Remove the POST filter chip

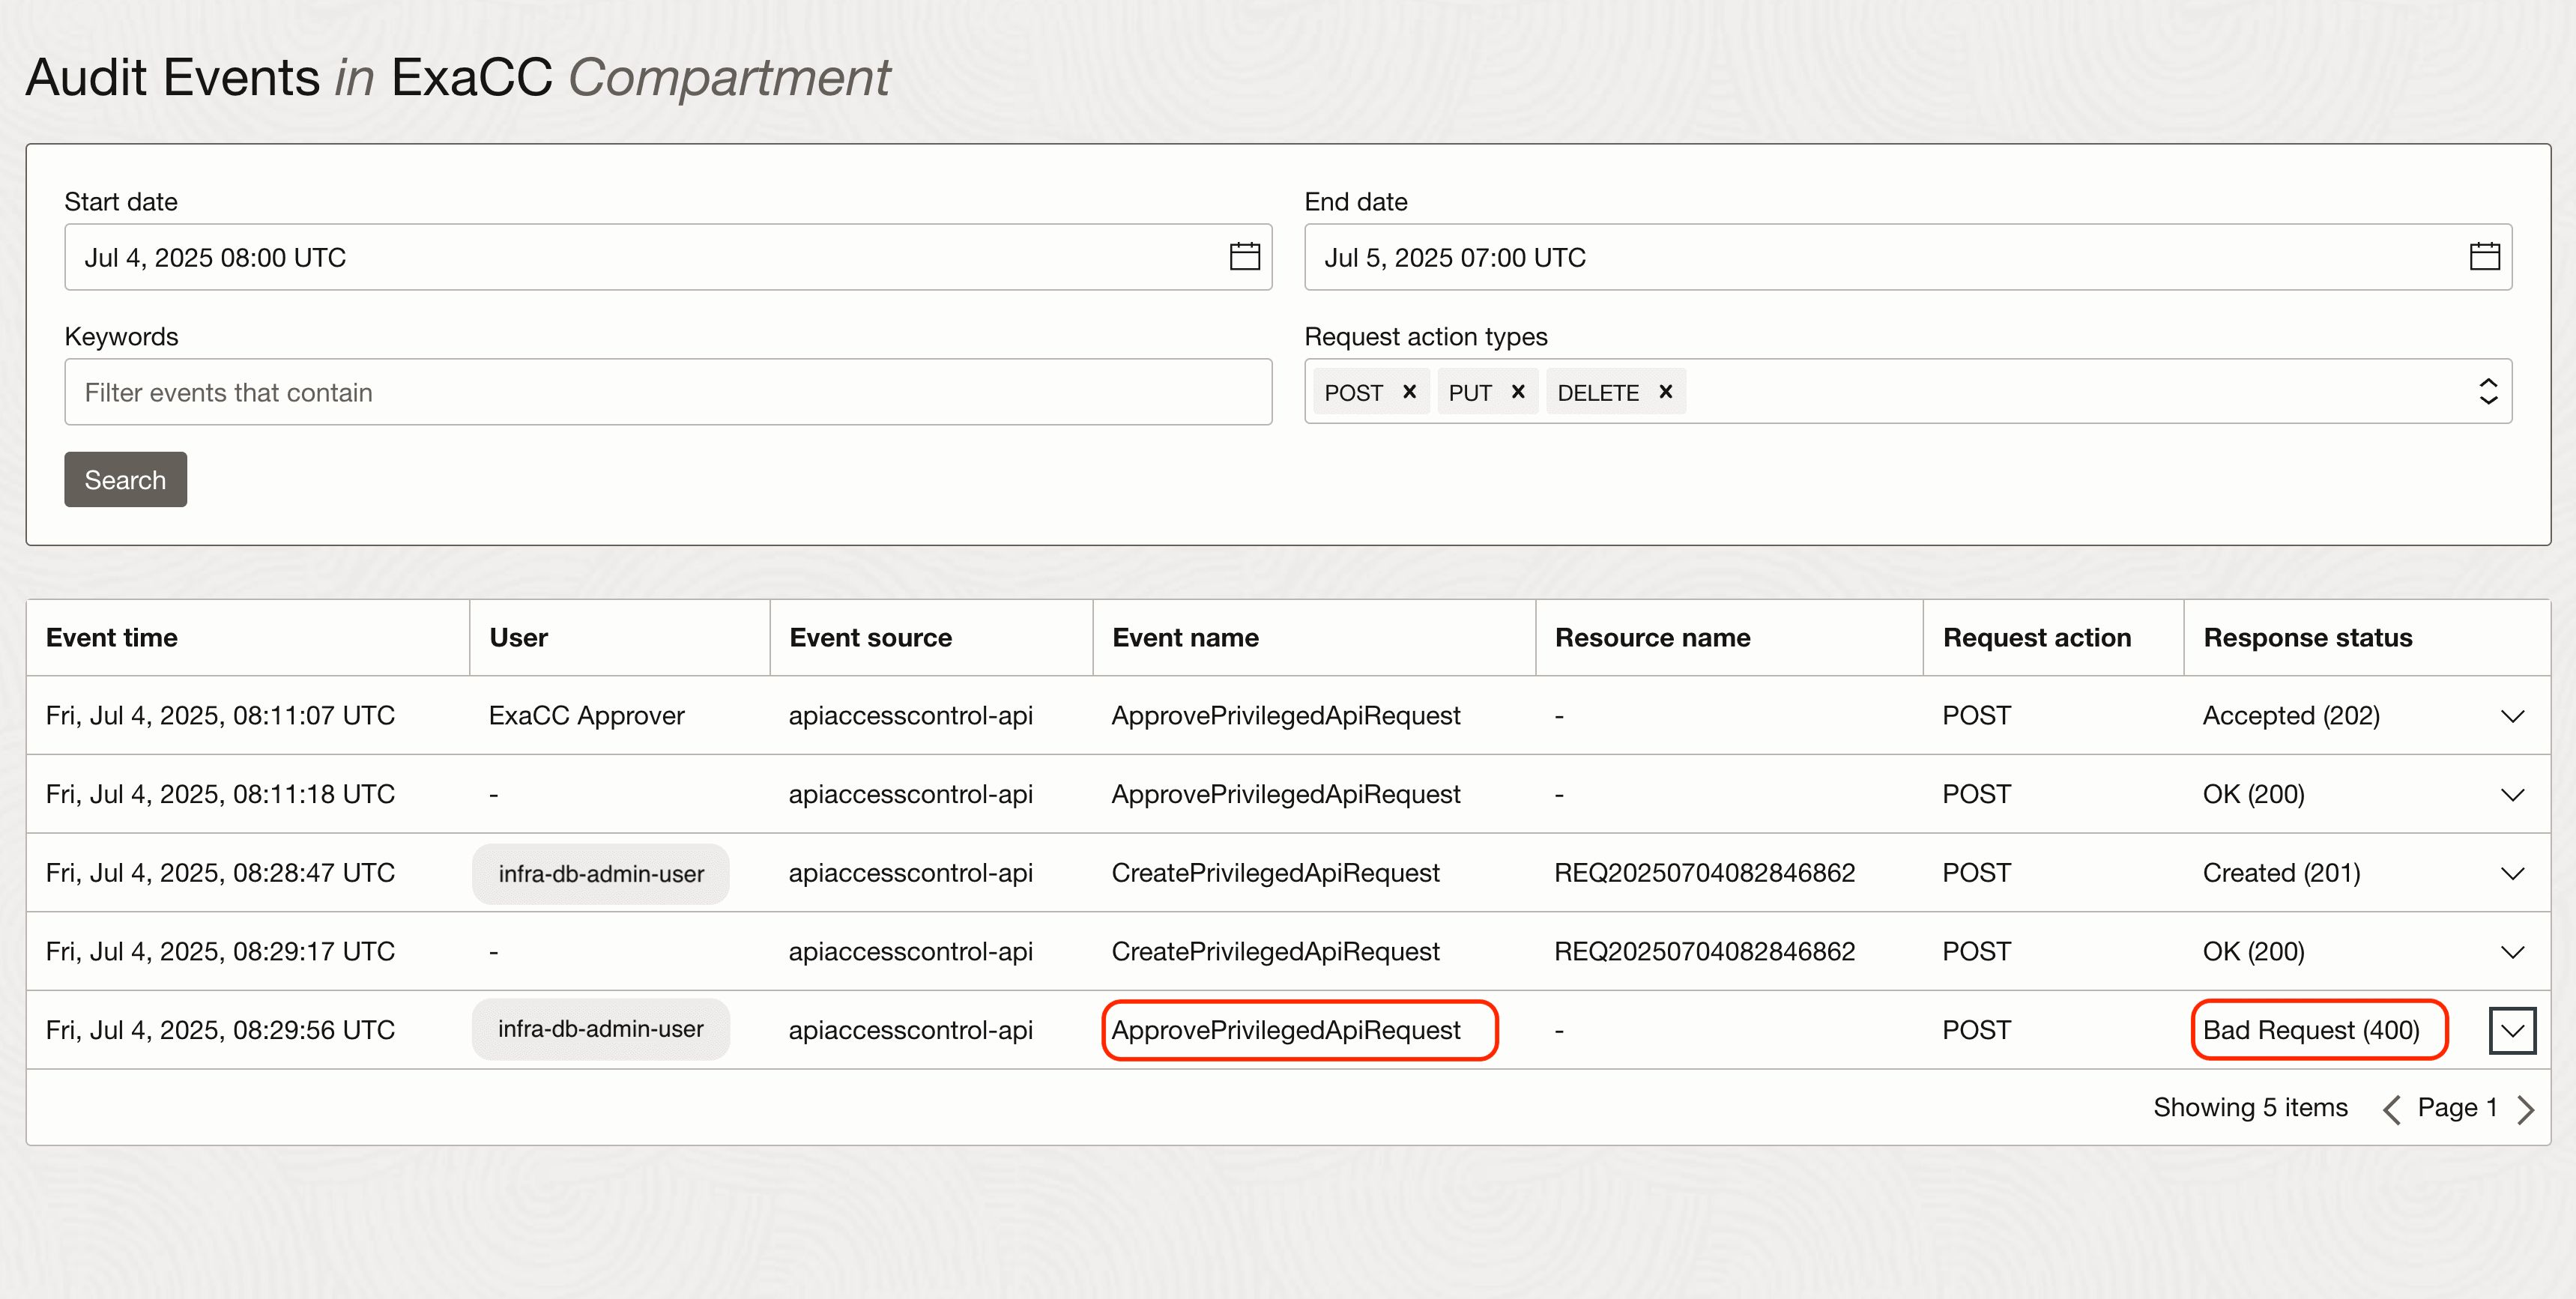pyautogui.click(x=1409, y=392)
